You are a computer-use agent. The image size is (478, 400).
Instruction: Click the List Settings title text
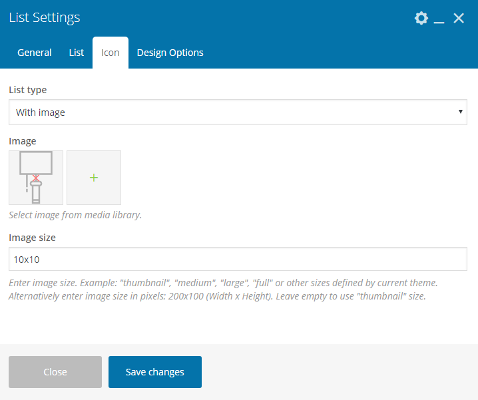pos(45,18)
